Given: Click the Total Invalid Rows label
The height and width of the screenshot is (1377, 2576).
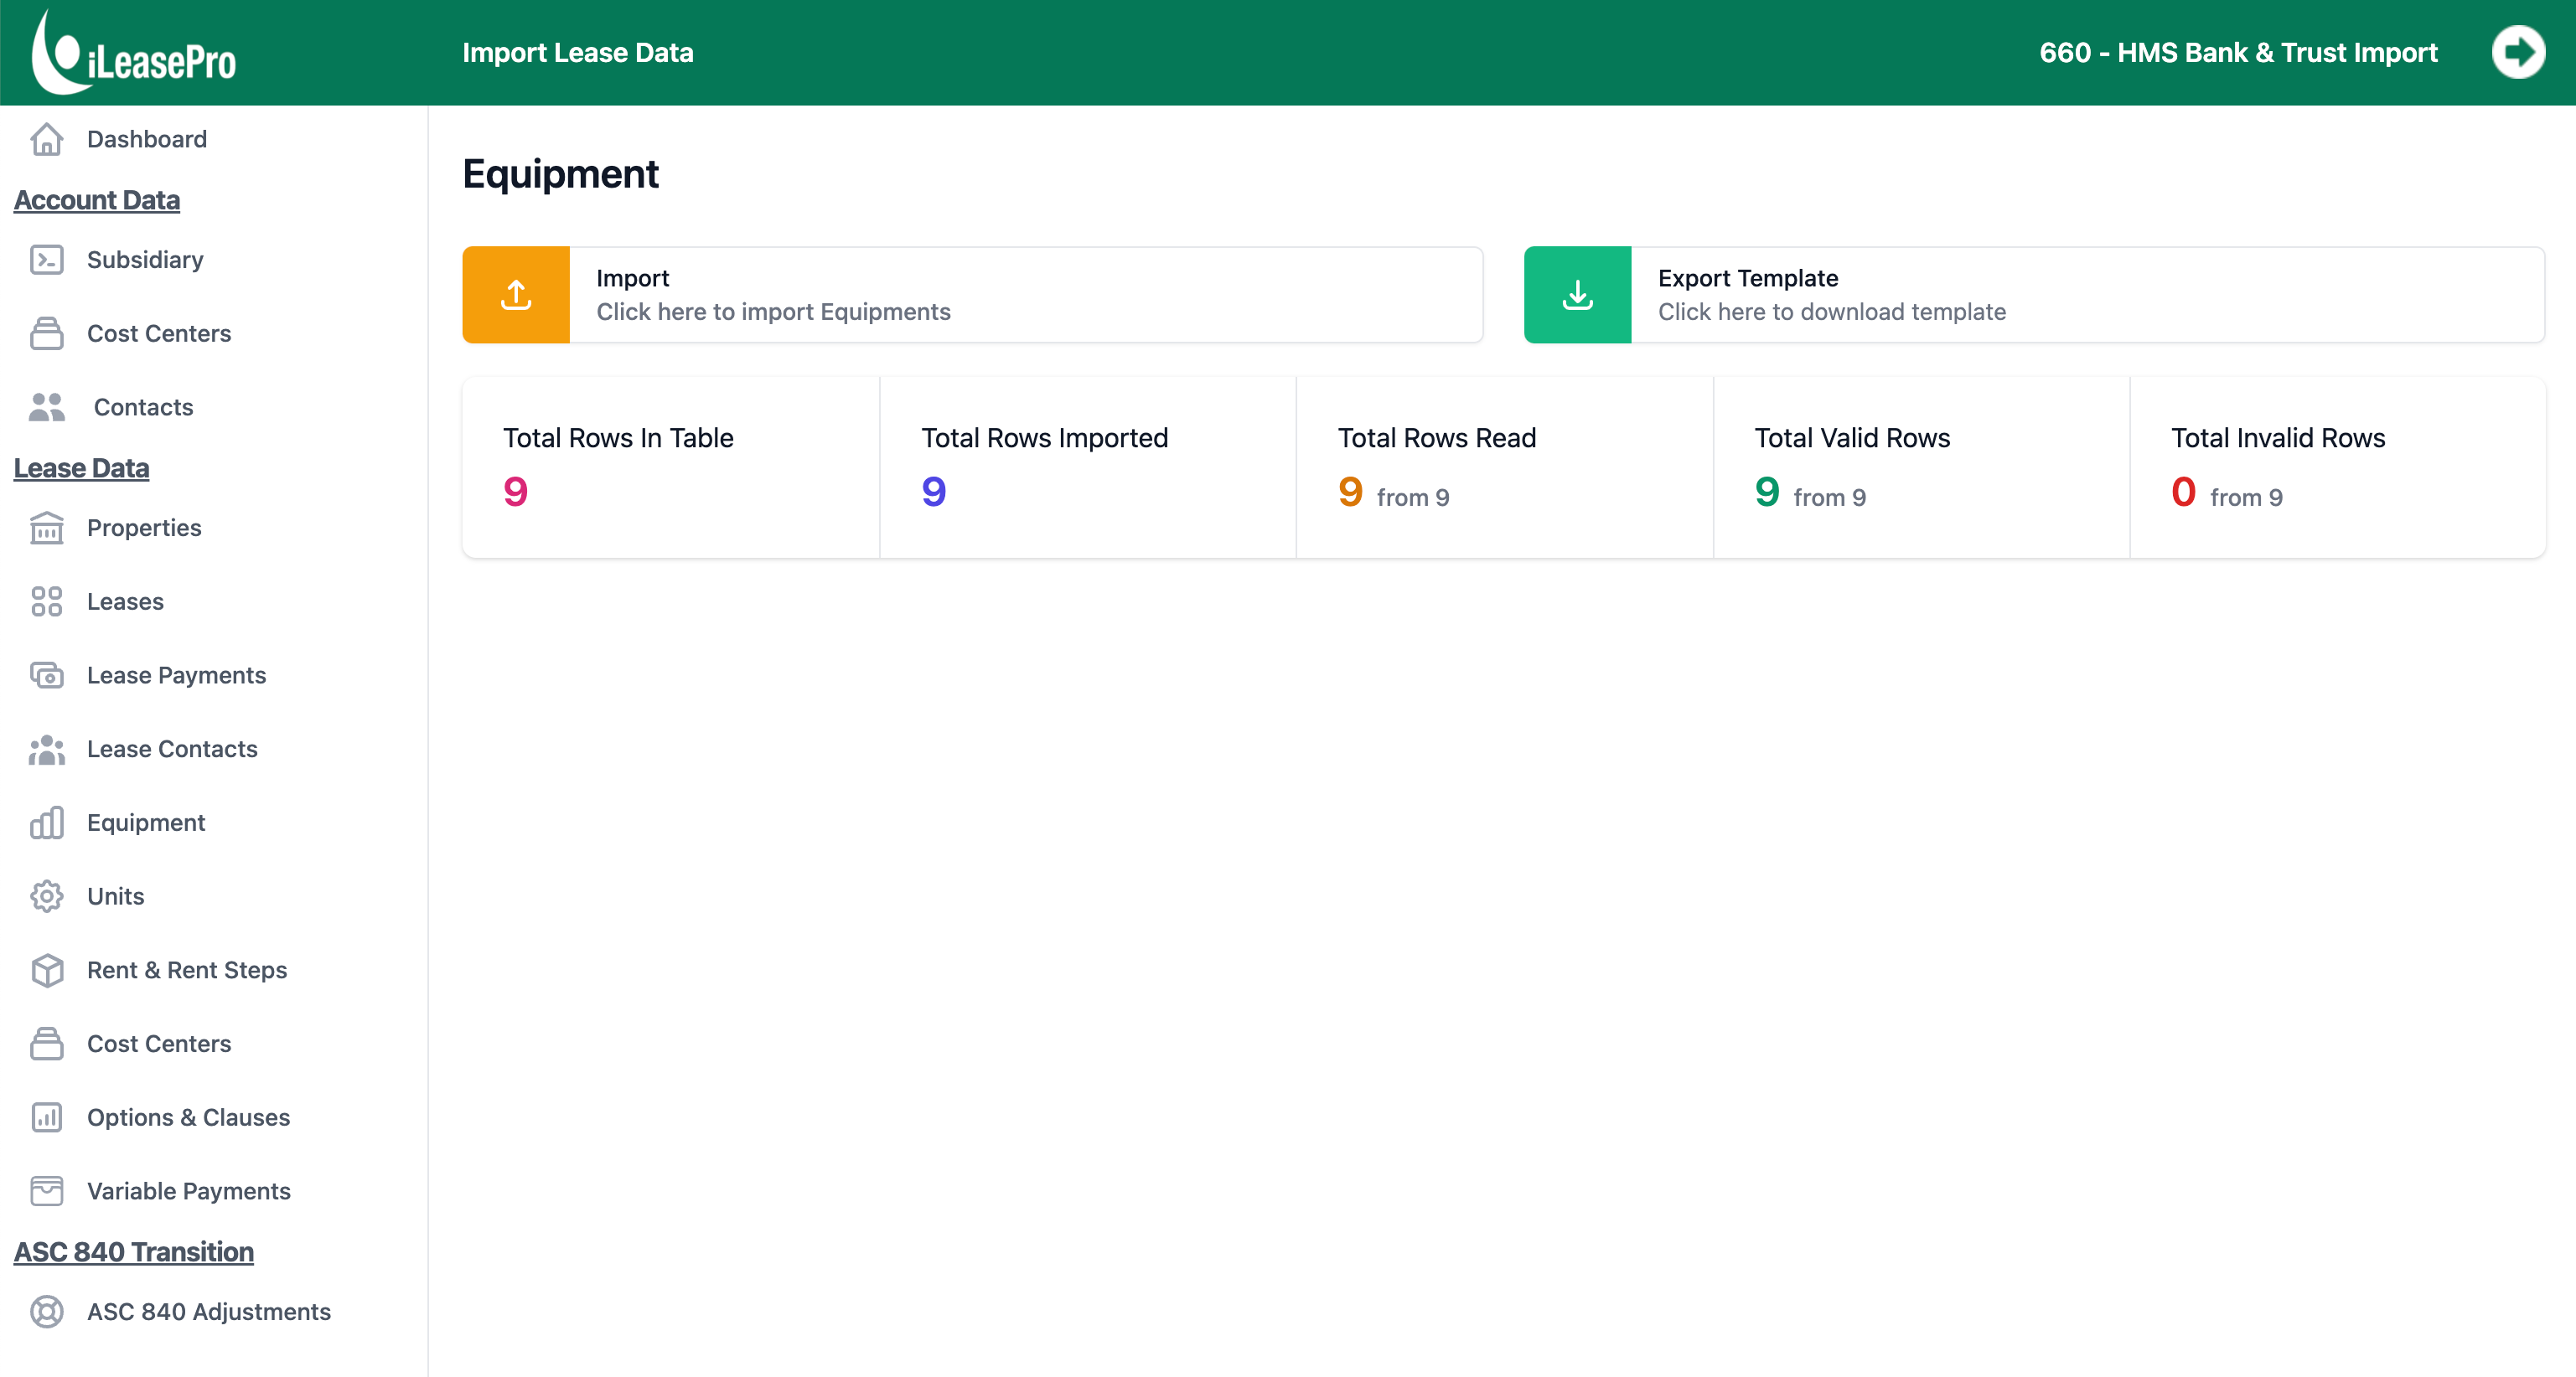Looking at the screenshot, I should (2278, 438).
